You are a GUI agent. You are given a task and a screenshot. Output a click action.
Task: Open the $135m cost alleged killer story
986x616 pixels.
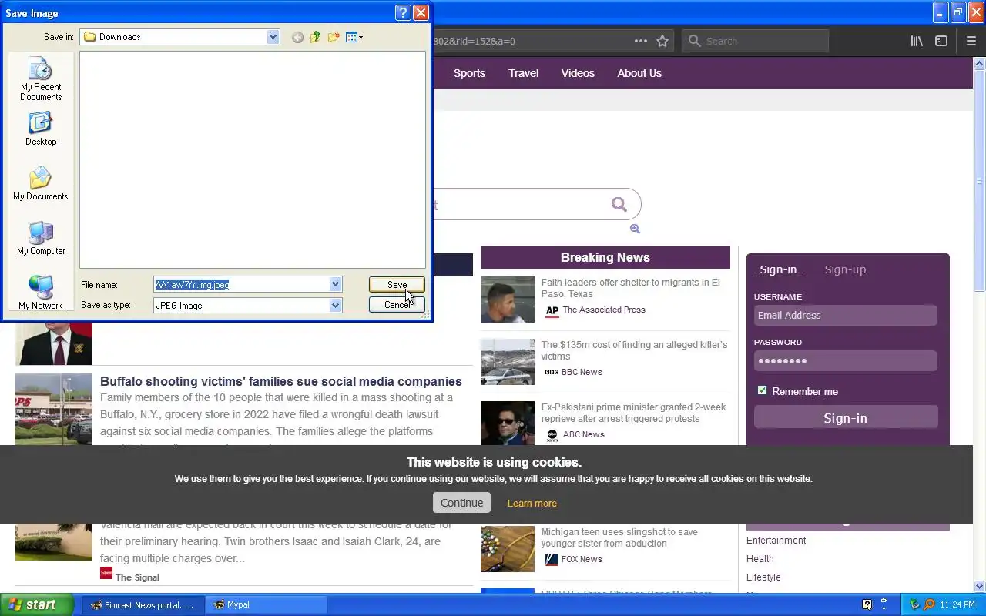coord(634,350)
